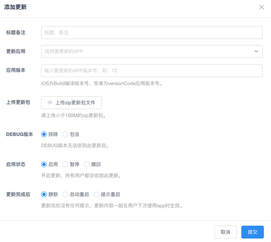Viewport: 271px width, 242px height.
Task: Open the 选择要更新的APP dropdown
Action: click(x=152, y=51)
